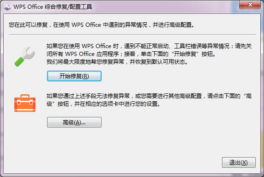Click the line beginning 级" 按钮，并在相应的选项卡

(x=103, y=104)
